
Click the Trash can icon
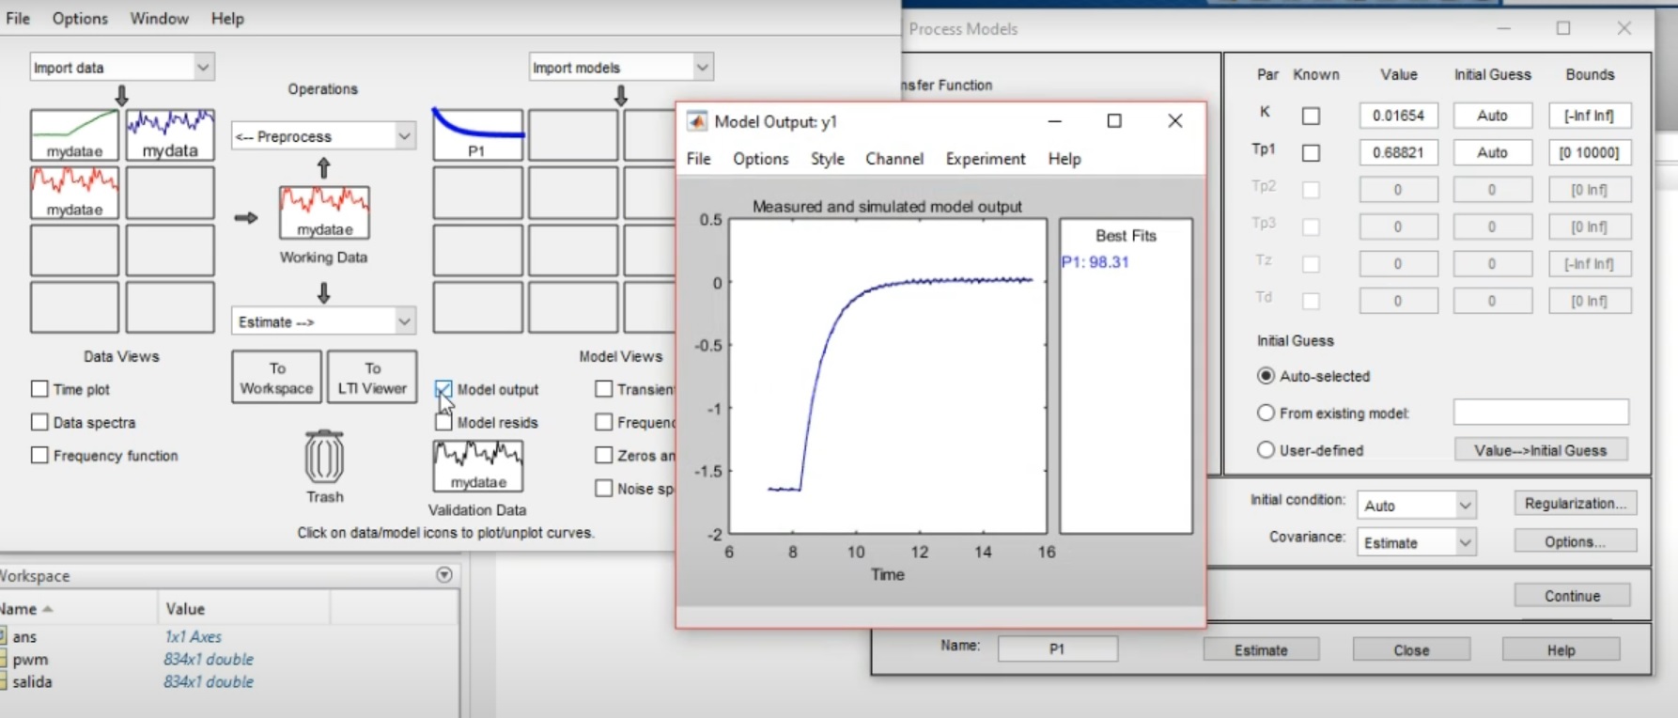pos(324,458)
